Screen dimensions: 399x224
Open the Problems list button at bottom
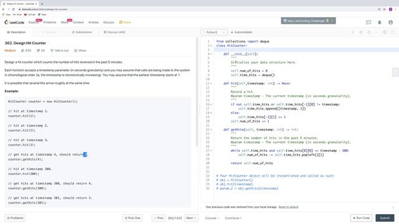tap(15, 218)
